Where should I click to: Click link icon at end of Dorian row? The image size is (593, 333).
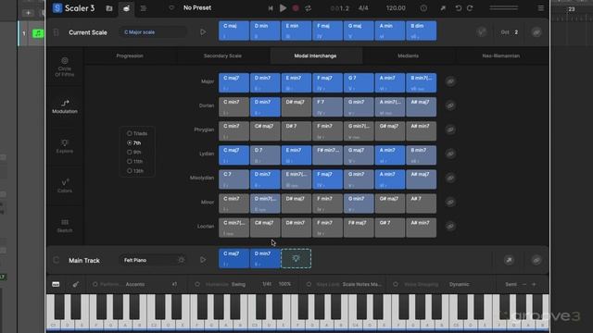(450, 105)
